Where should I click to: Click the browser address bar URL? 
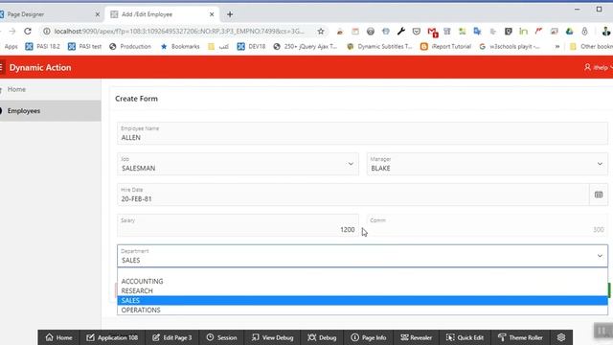pos(179,32)
